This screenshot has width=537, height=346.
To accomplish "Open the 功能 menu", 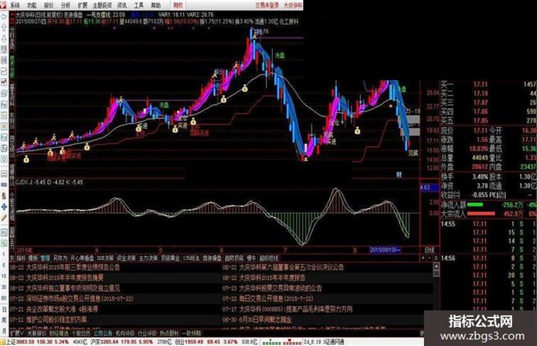I will [32, 5].
